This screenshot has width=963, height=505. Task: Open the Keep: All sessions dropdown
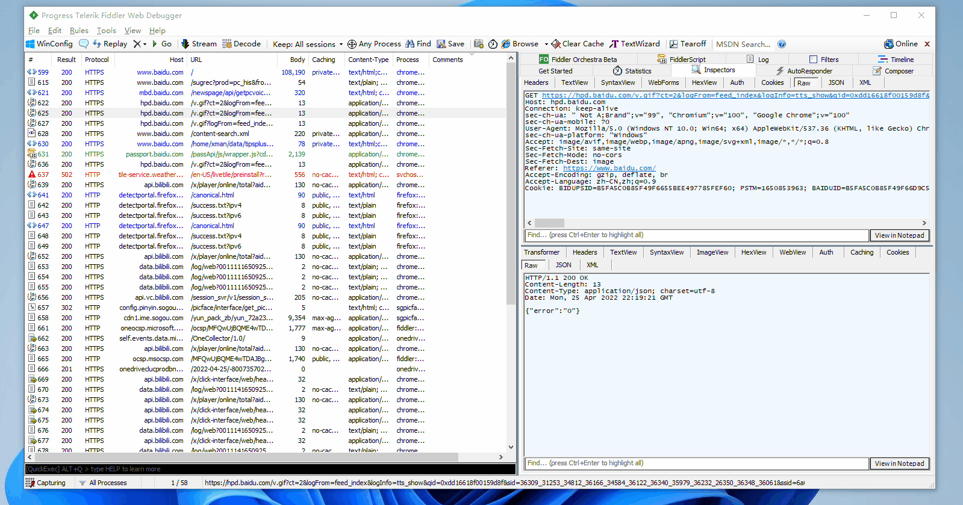[308, 44]
